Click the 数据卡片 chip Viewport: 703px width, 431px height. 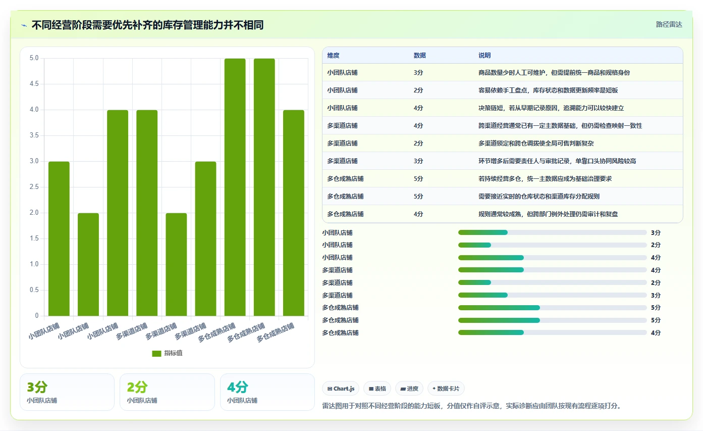point(446,389)
